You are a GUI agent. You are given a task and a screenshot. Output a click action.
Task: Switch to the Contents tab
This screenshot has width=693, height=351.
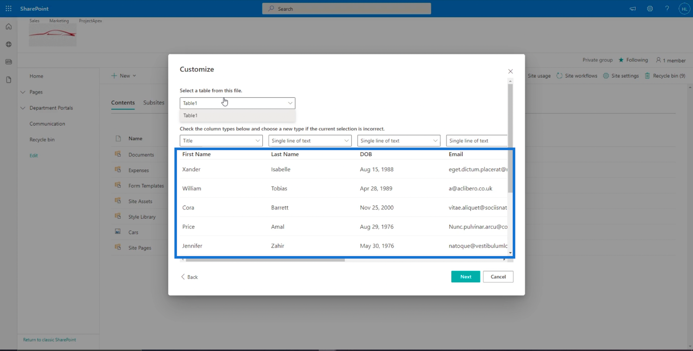tap(123, 103)
